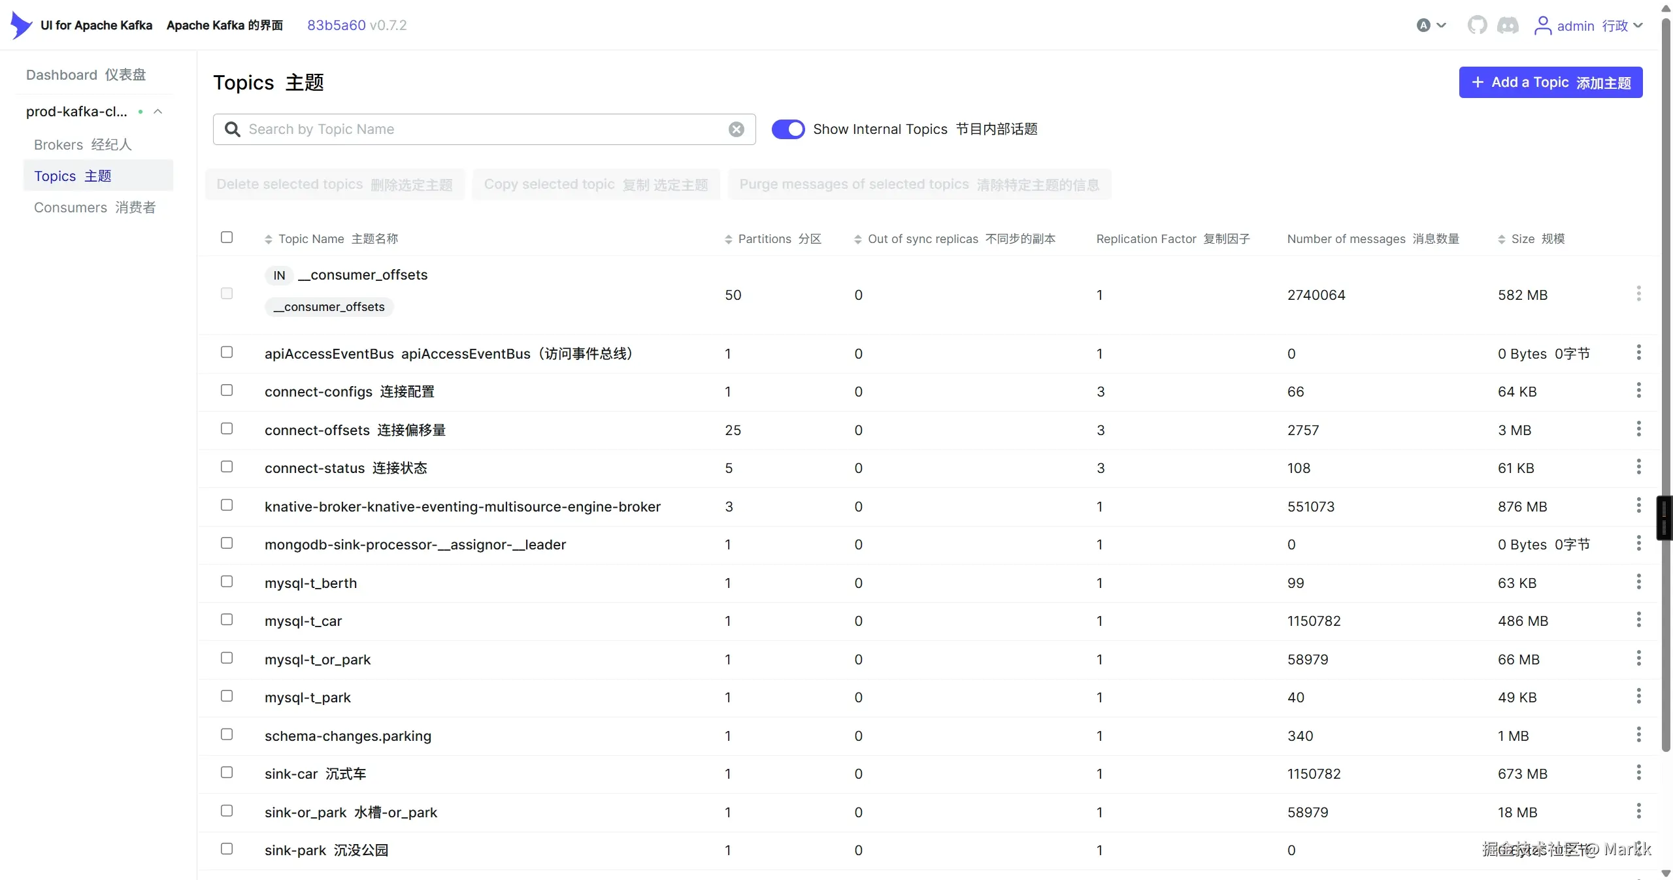Open actions menu for mysql-t_berth row
This screenshot has height=880, width=1673.
(1638, 582)
